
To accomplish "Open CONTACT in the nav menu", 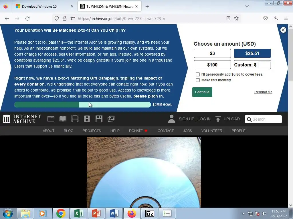I will (x=166, y=131).
